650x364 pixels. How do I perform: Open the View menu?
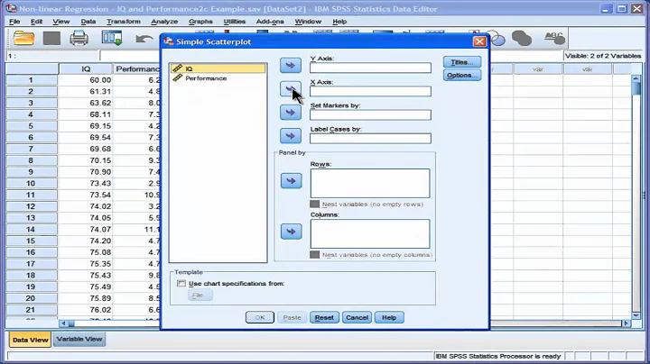61,22
